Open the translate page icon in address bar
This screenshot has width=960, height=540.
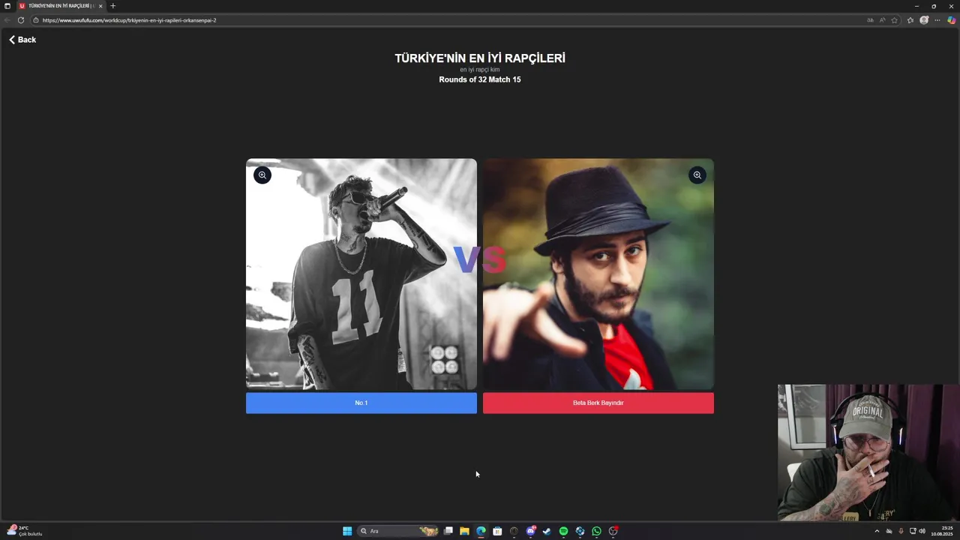coord(870,20)
